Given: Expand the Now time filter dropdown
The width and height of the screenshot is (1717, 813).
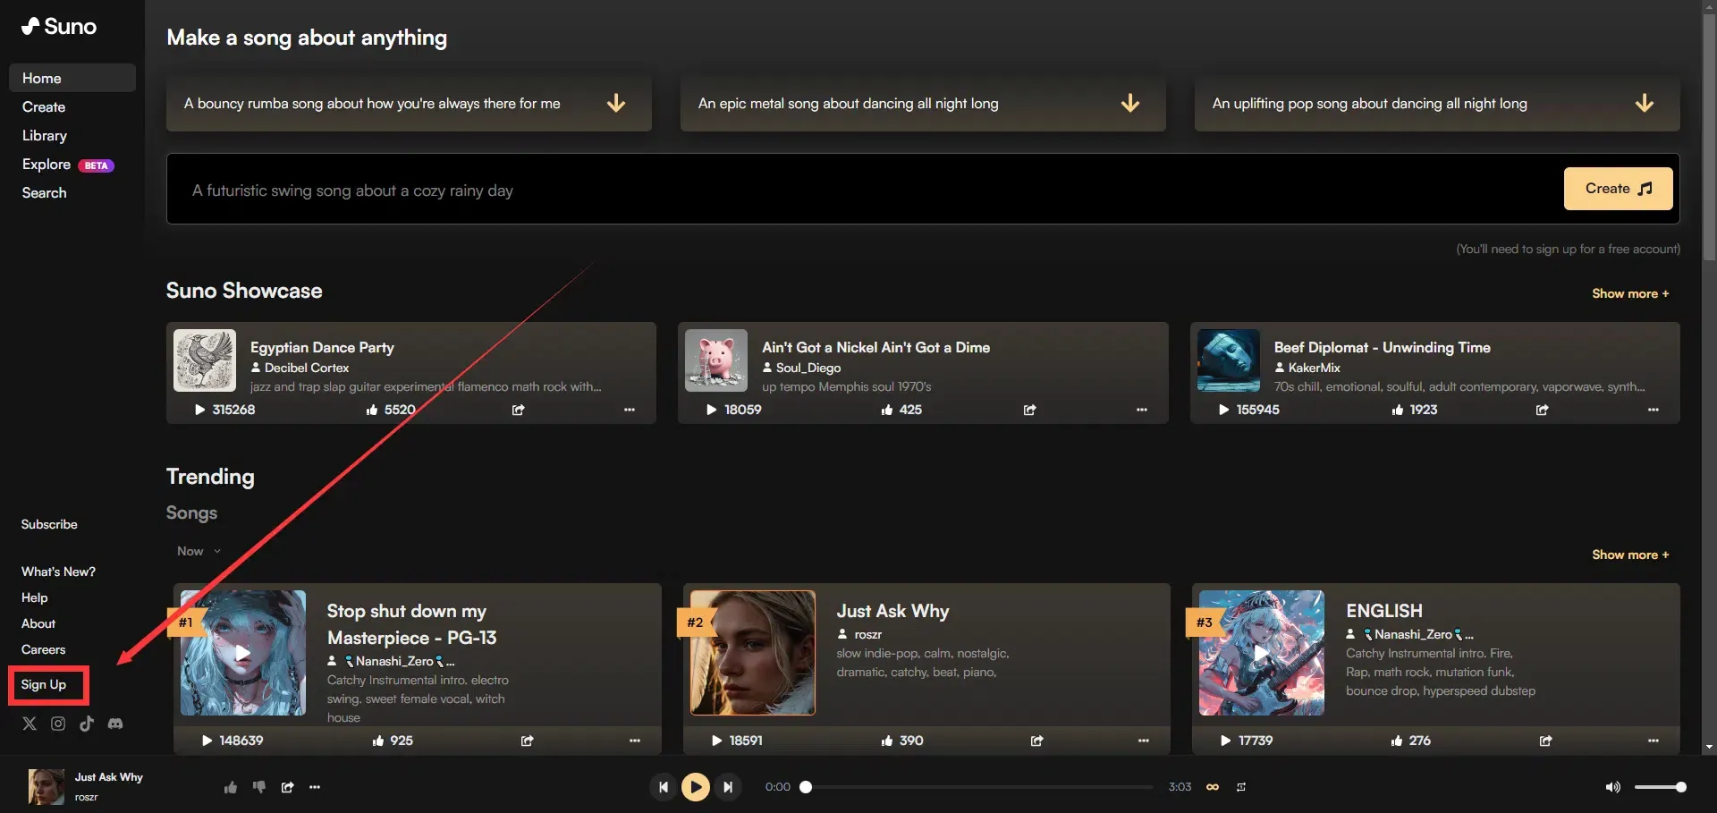Looking at the screenshot, I should click(x=199, y=551).
